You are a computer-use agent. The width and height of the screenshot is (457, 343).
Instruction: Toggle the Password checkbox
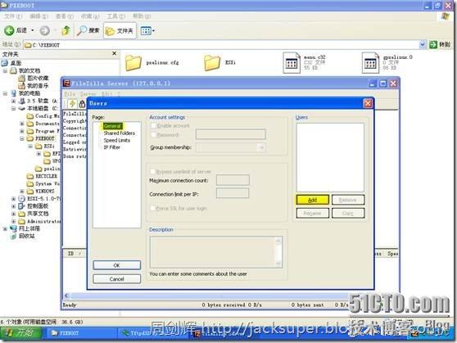click(153, 134)
